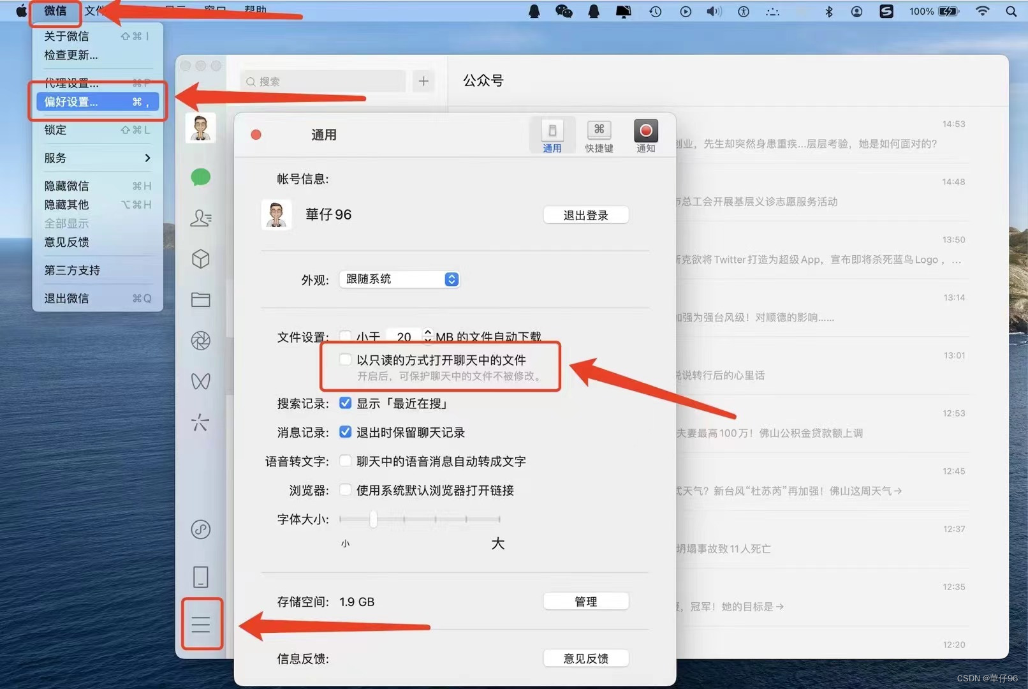
Task: Open the mini programs sidebar icon
Action: point(201,530)
